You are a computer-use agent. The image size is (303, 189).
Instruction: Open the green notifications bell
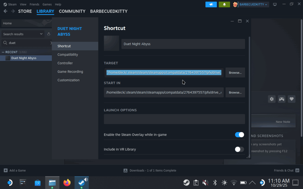(x=224, y=4)
